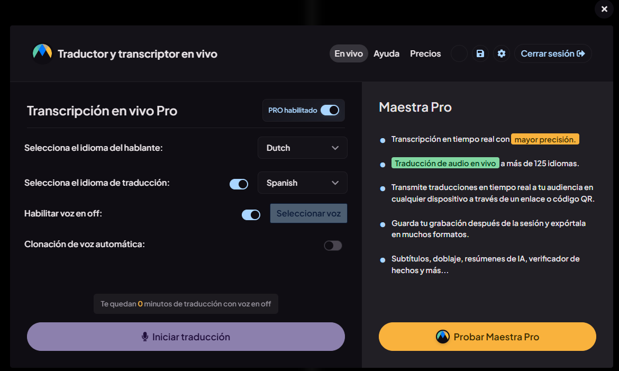Viewport: 619px width, 371px height.
Task: Click 'Transmite traducciones en tiempo real' bullet text
Action: 493,193
